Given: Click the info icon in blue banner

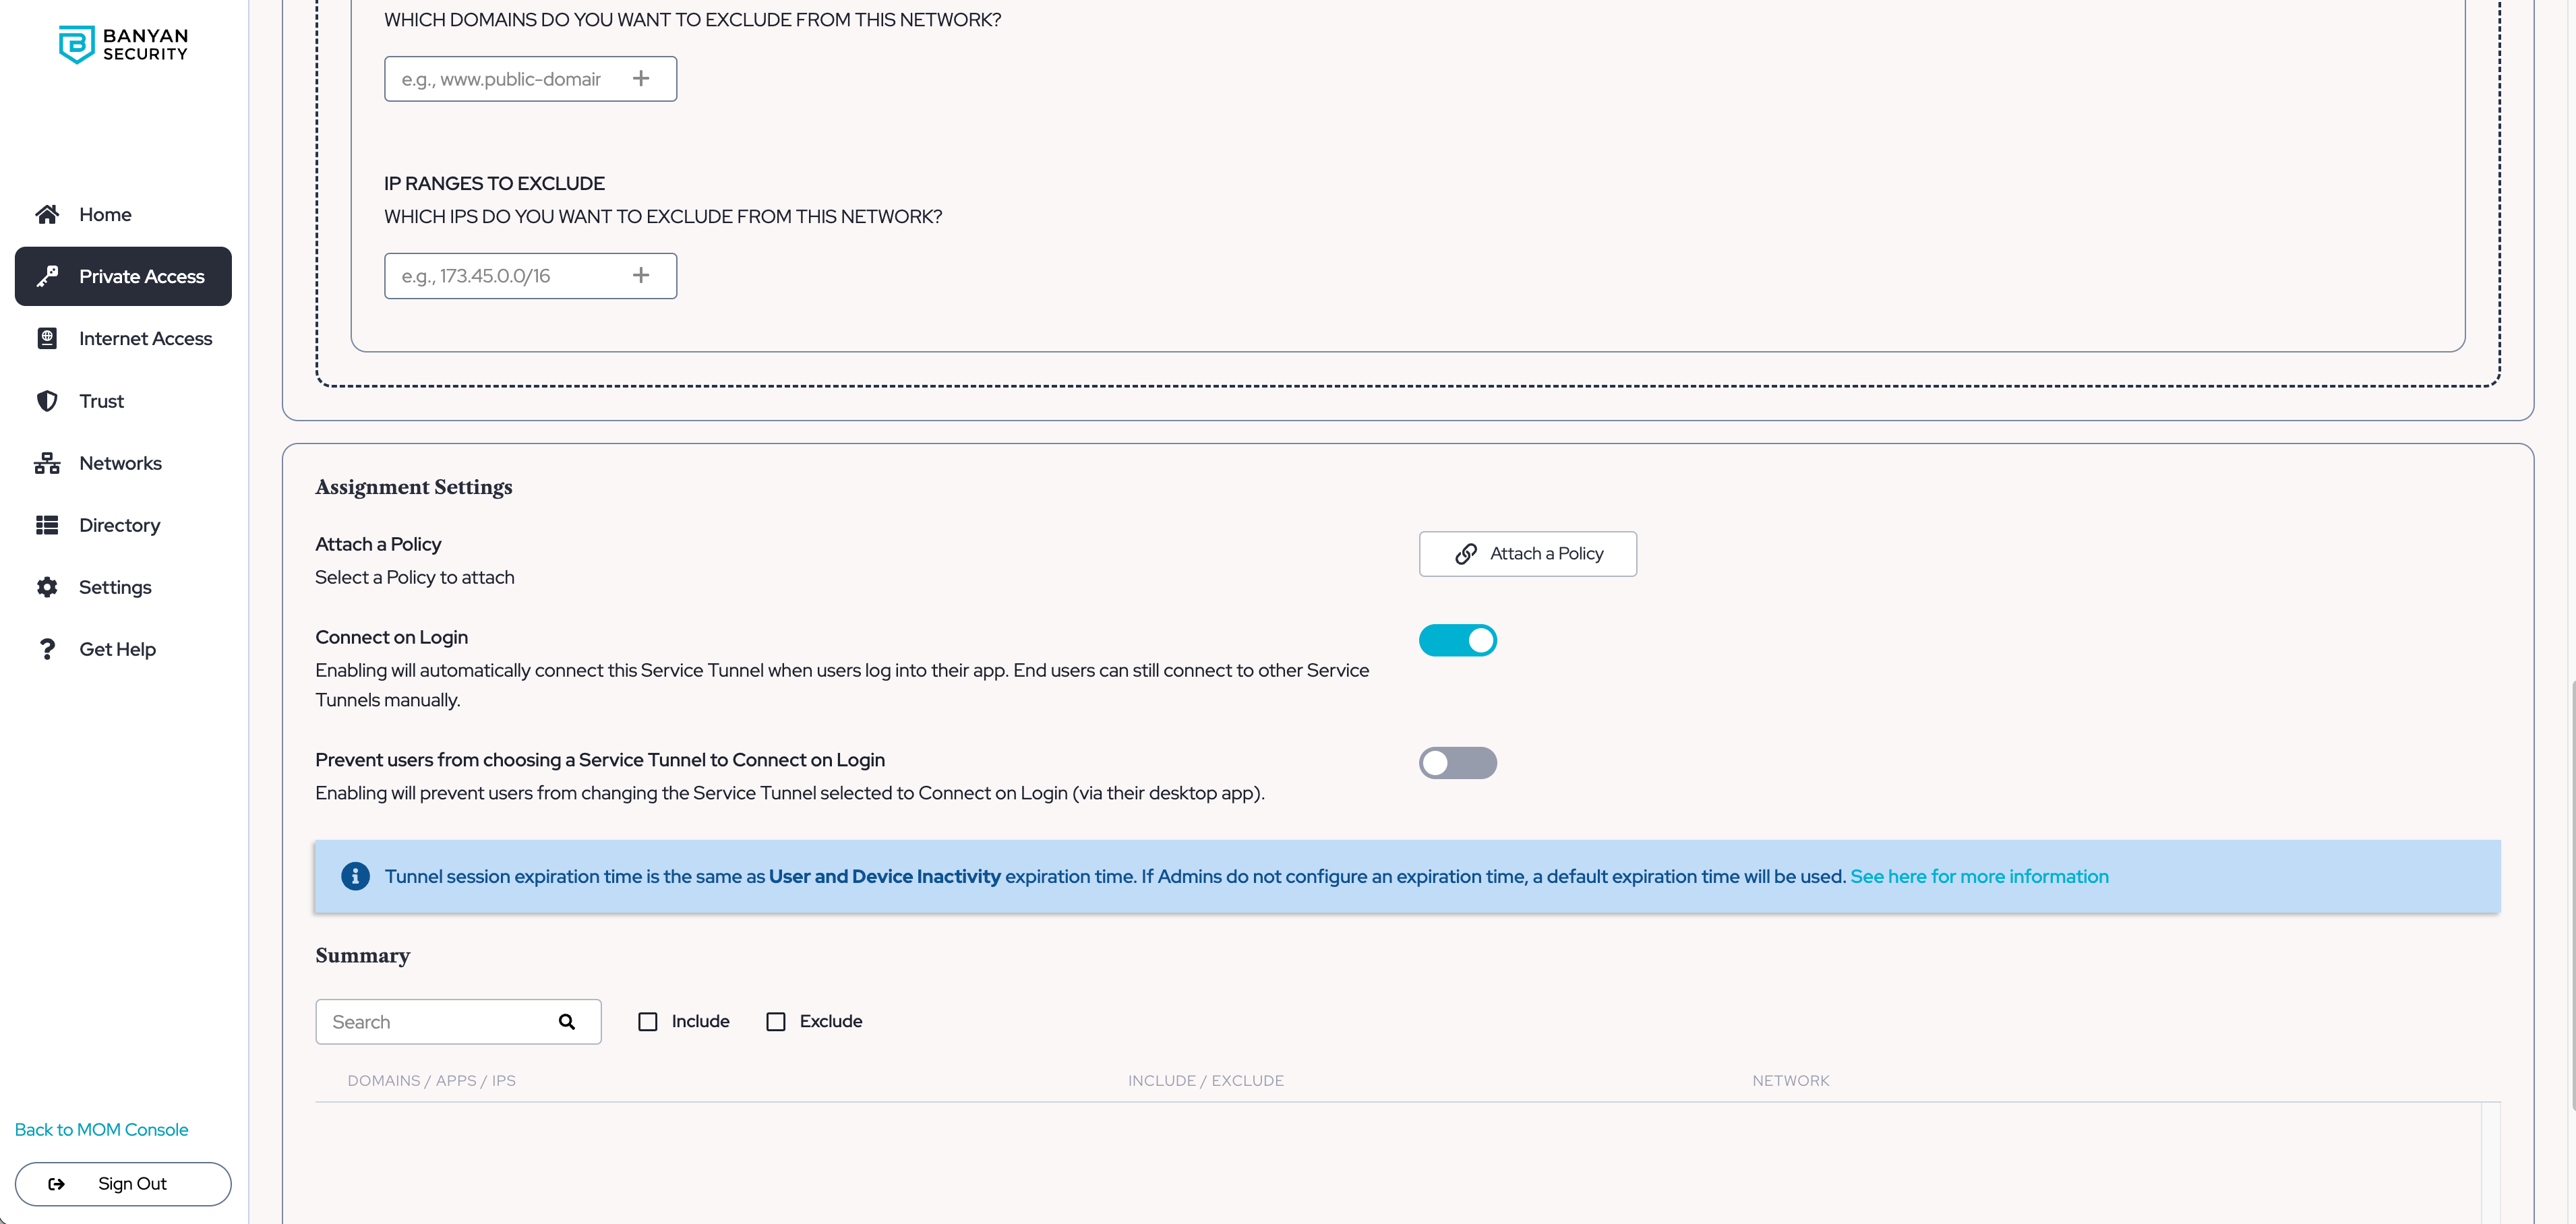Looking at the screenshot, I should point(355,876).
